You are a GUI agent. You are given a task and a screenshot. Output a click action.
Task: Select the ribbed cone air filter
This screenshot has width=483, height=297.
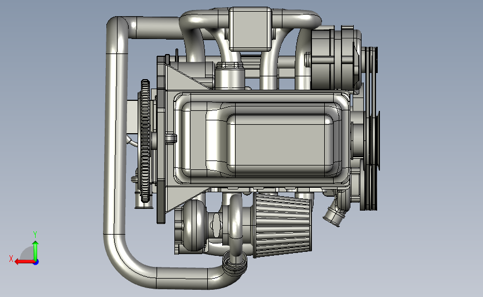(283, 225)
